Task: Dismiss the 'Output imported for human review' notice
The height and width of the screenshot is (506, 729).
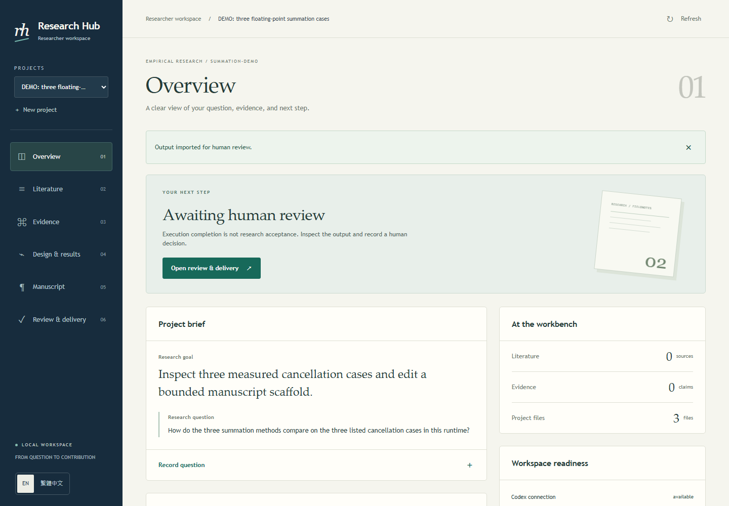Action: (688, 148)
